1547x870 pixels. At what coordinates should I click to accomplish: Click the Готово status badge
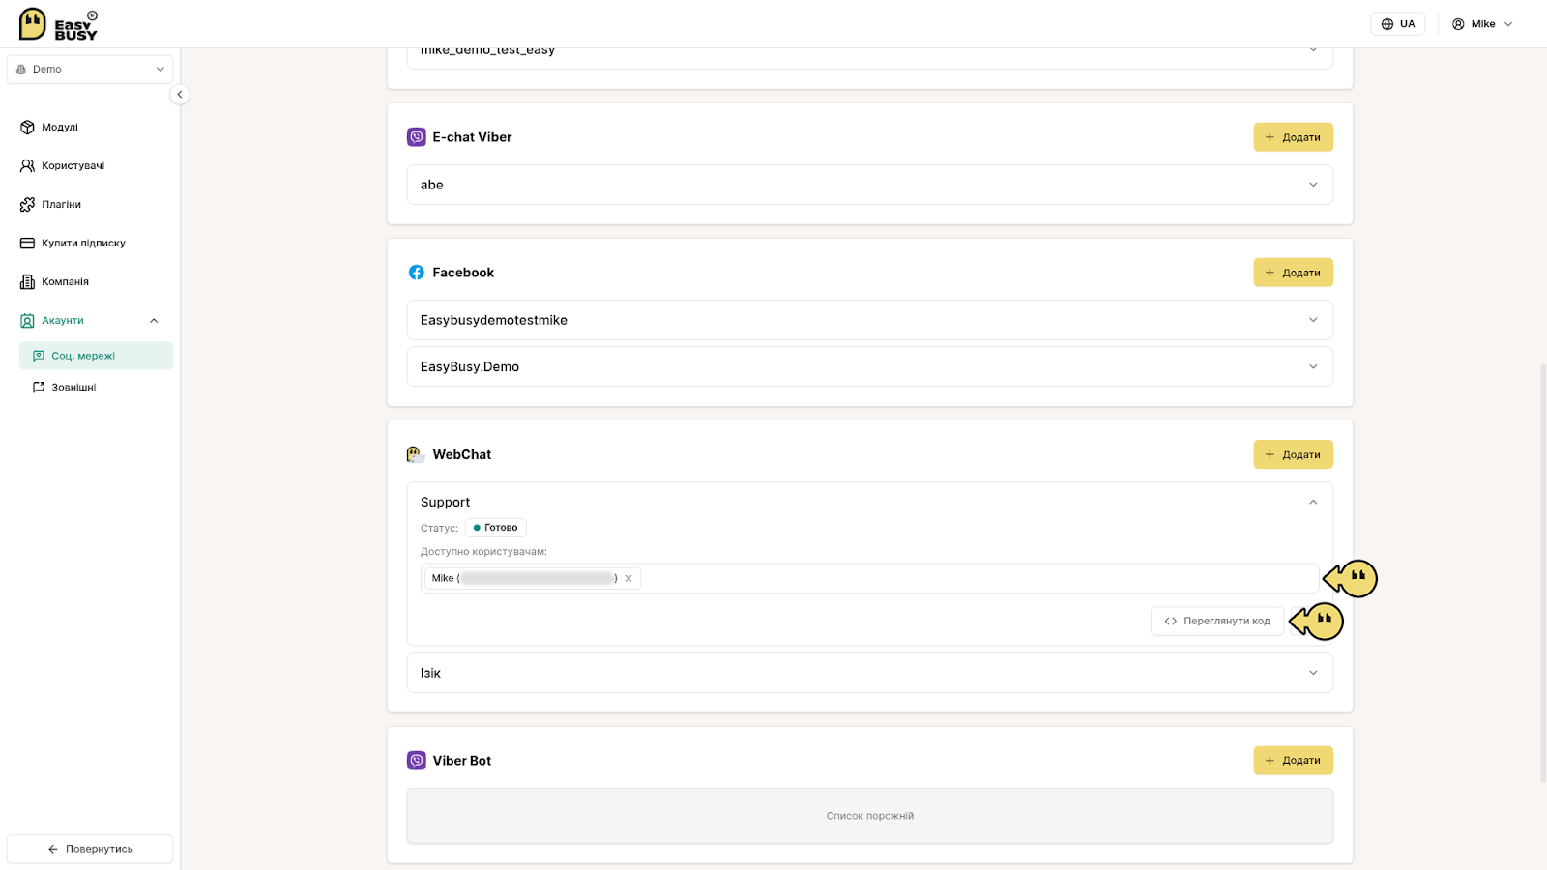(x=495, y=528)
